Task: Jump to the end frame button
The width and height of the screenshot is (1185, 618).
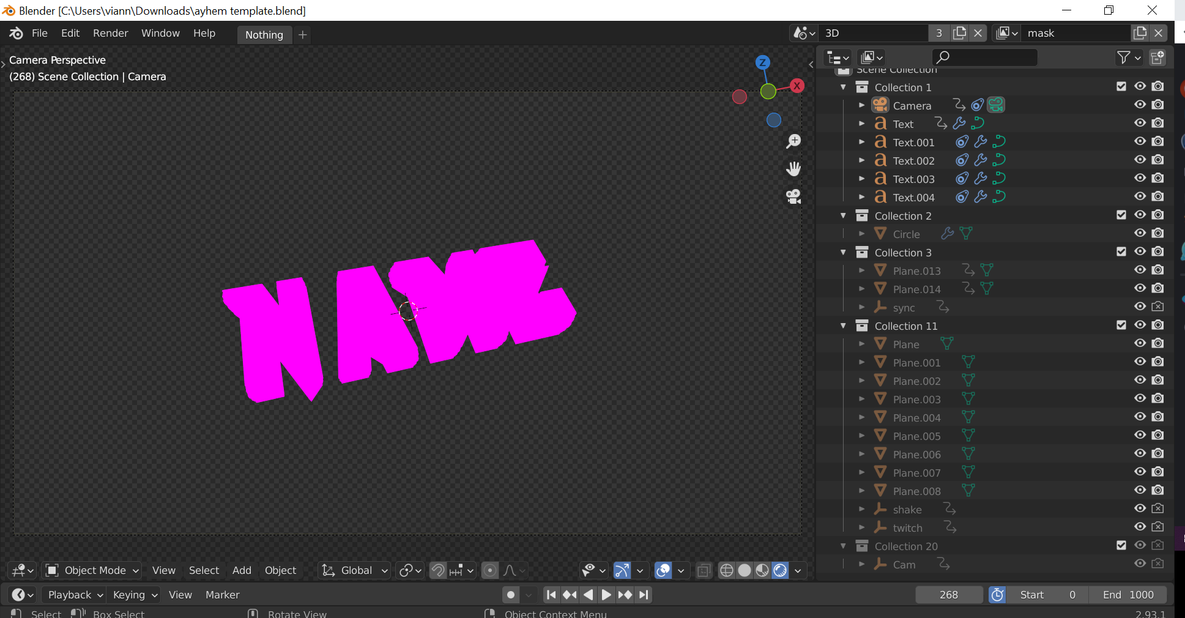Action: [644, 595]
